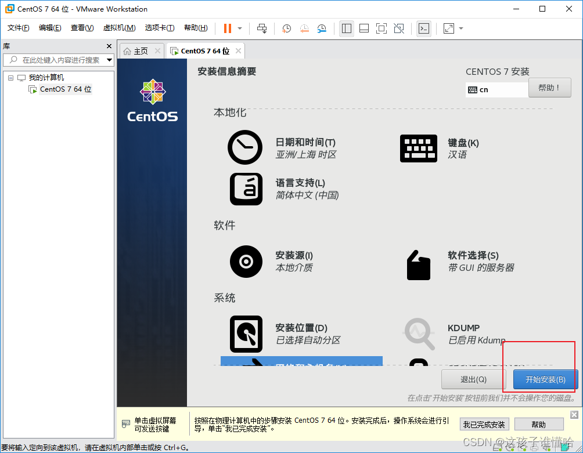Click the 本地介质 text
This screenshot has height=453, width=583.
(294, 268)
